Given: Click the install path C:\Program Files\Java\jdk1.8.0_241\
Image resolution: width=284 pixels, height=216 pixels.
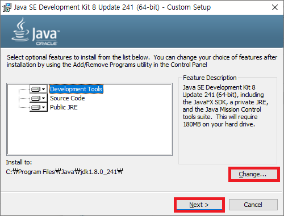Looking at the screenshot, I should [x=65, y=172].
